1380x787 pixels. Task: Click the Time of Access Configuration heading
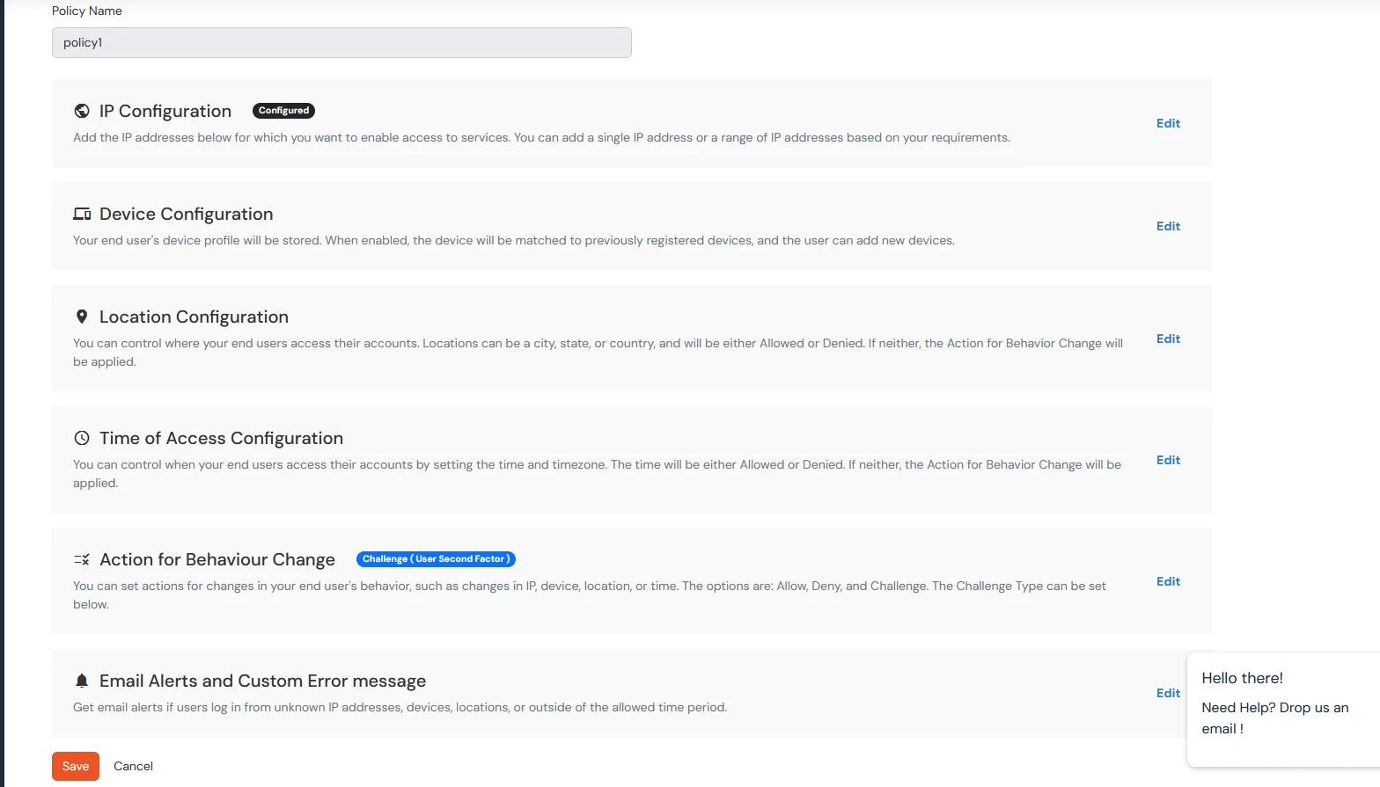221,438
